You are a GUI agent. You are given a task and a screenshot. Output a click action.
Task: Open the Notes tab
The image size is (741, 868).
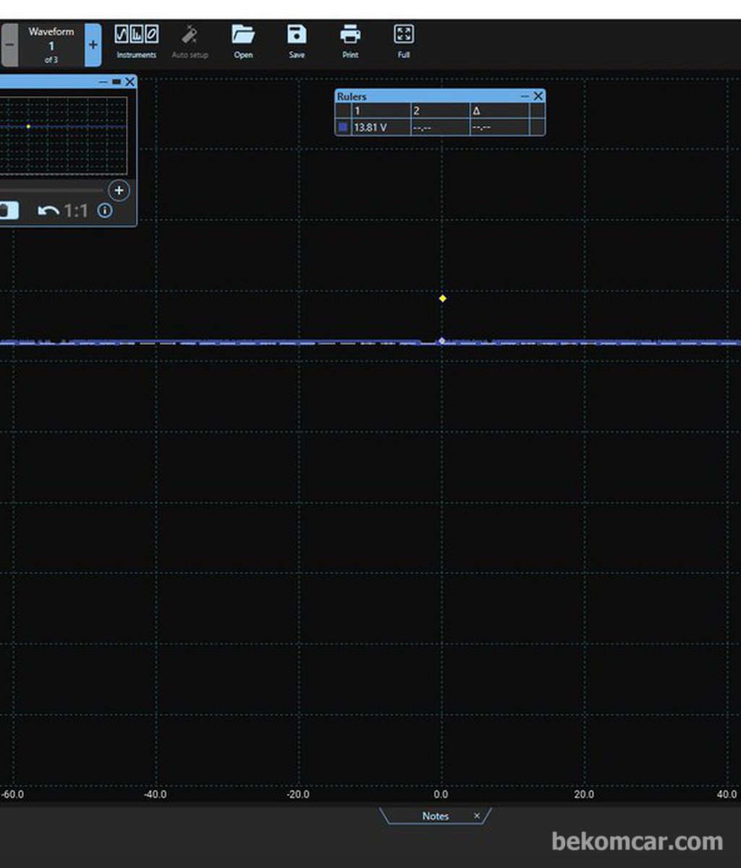click(x=436, y=816)
